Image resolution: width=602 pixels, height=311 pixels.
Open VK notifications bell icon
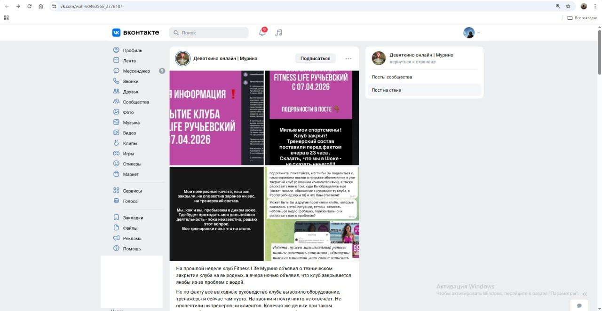click(262, 32)
